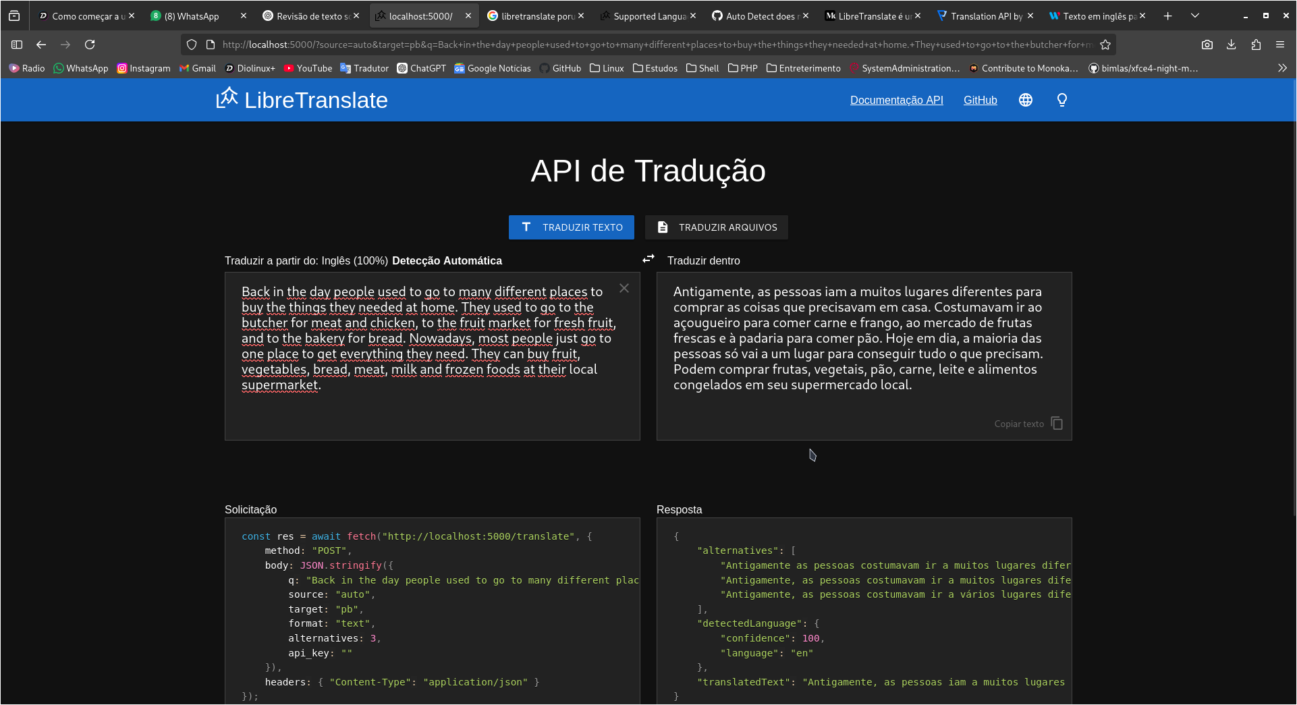Image resolution: width=1297 pixels, height=705 pixels.
Task: Click the copy translated text icon
Action: (x=1057, y=424)
